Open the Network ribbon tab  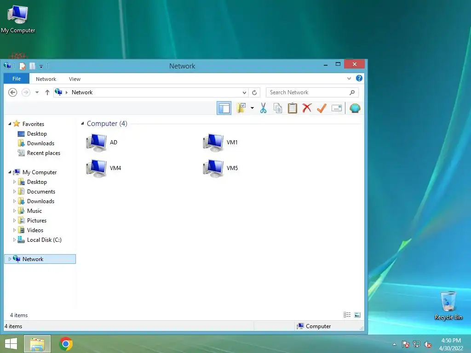46,79
